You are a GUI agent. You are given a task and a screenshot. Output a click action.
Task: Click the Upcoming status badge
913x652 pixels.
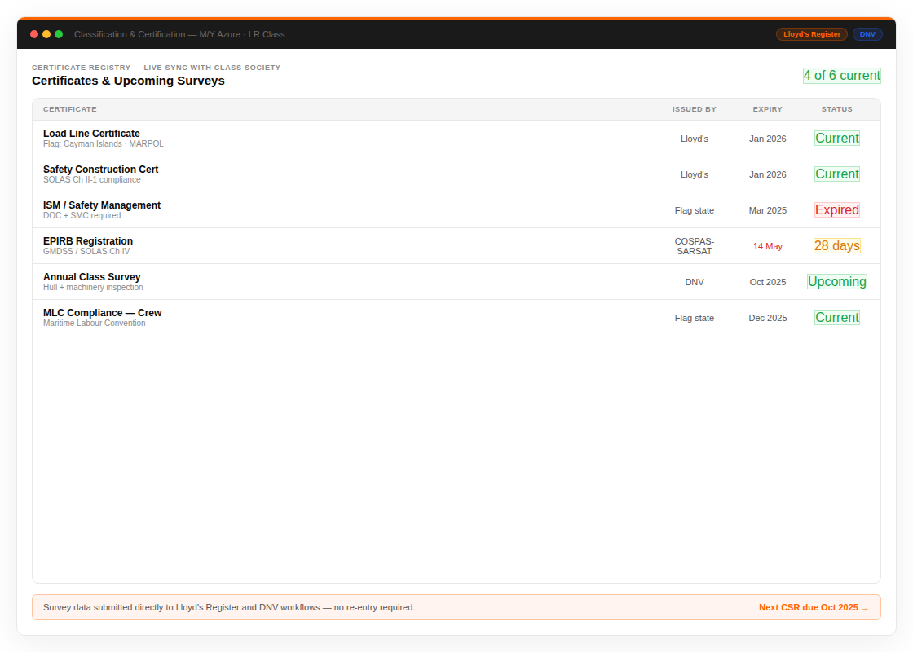(837, 282)
